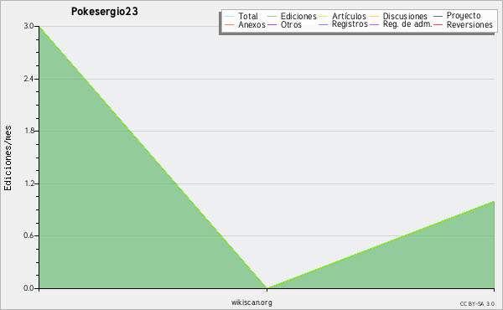The image size is (503, 310).
Task: Click the Ediciones/mes axis label
Action: 8,158
